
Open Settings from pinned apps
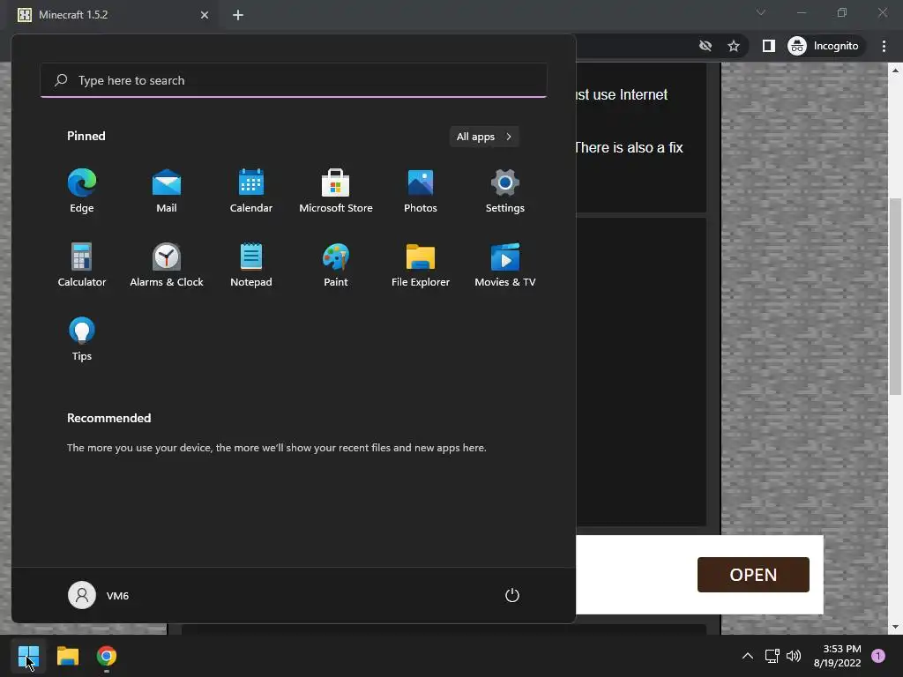[x=505, y=191]
